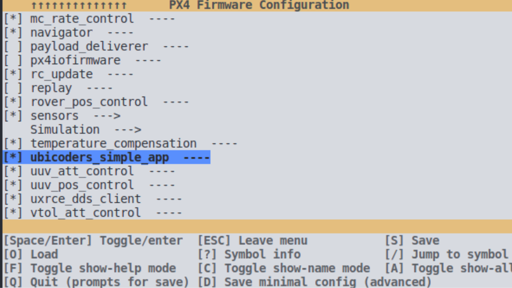Toggle the highlighted ubicoders_simple_app checkbox
Image resolution: width=512 pixels, height=288 pixels.
[x=13, y=157]
